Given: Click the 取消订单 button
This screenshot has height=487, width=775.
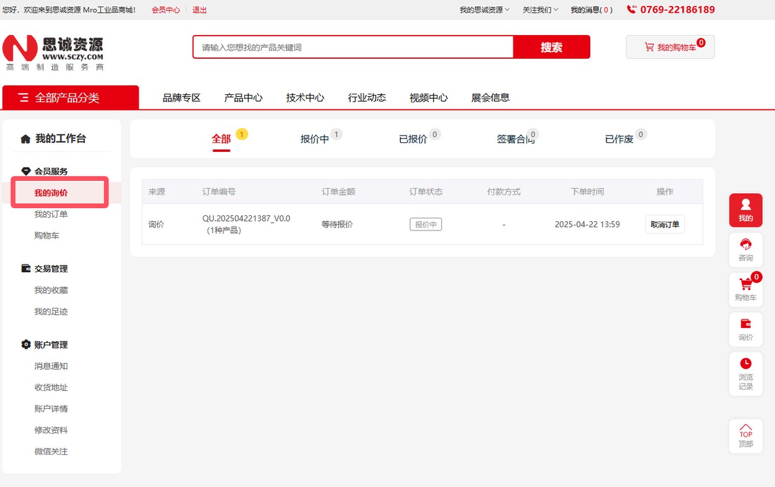Looking at the screenshot, I should 665,224.
